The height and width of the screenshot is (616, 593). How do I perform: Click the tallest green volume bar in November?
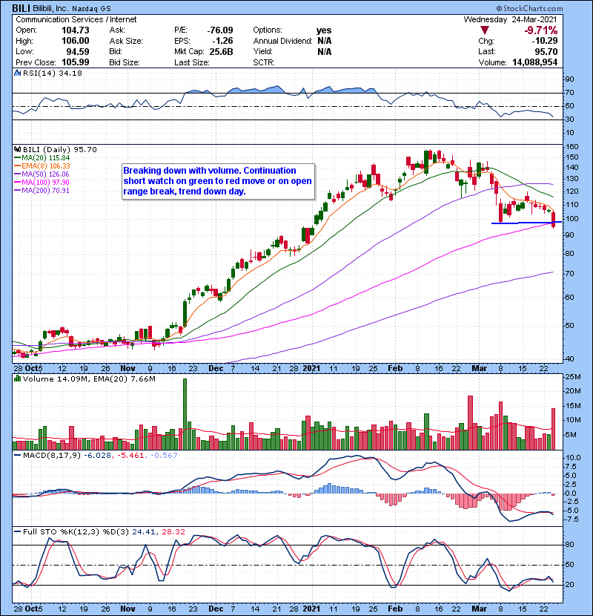tap(185, 414)
